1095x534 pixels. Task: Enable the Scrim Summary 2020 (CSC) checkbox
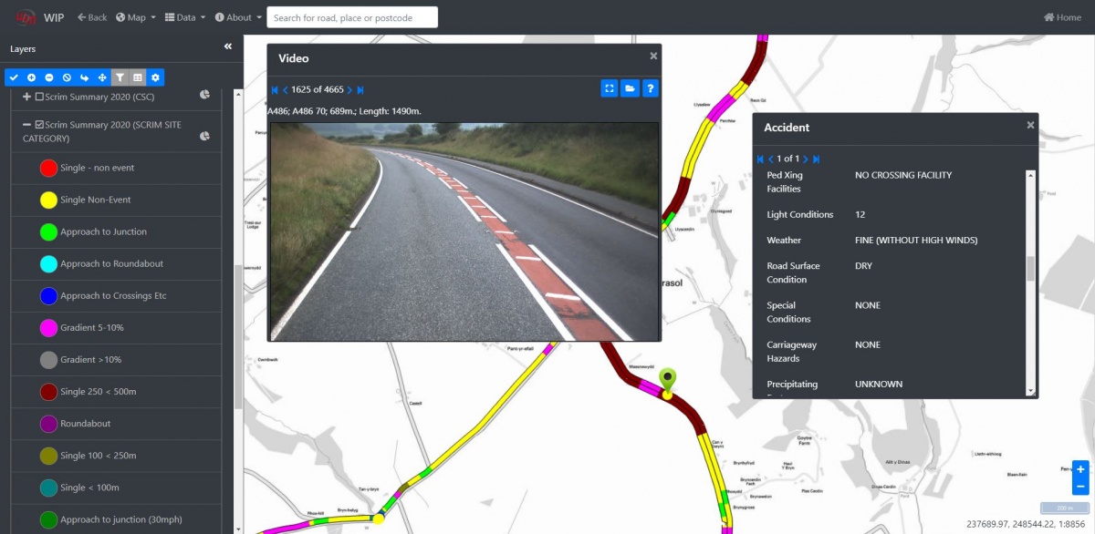click(x=39, y=97)
